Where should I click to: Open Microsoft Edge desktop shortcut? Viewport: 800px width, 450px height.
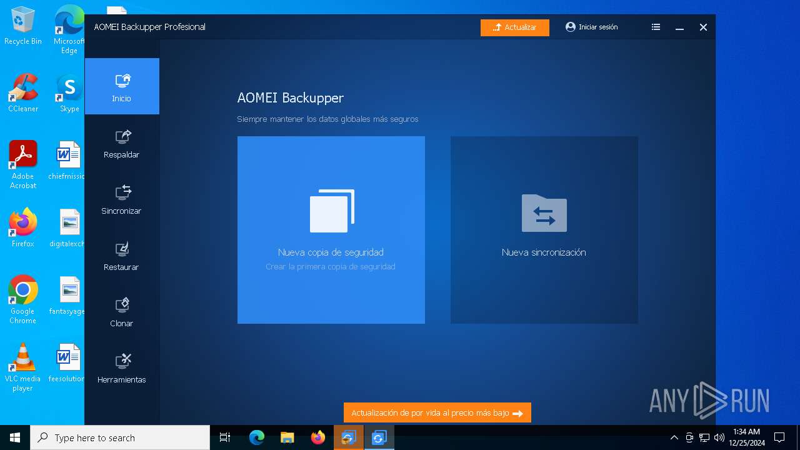69,29
